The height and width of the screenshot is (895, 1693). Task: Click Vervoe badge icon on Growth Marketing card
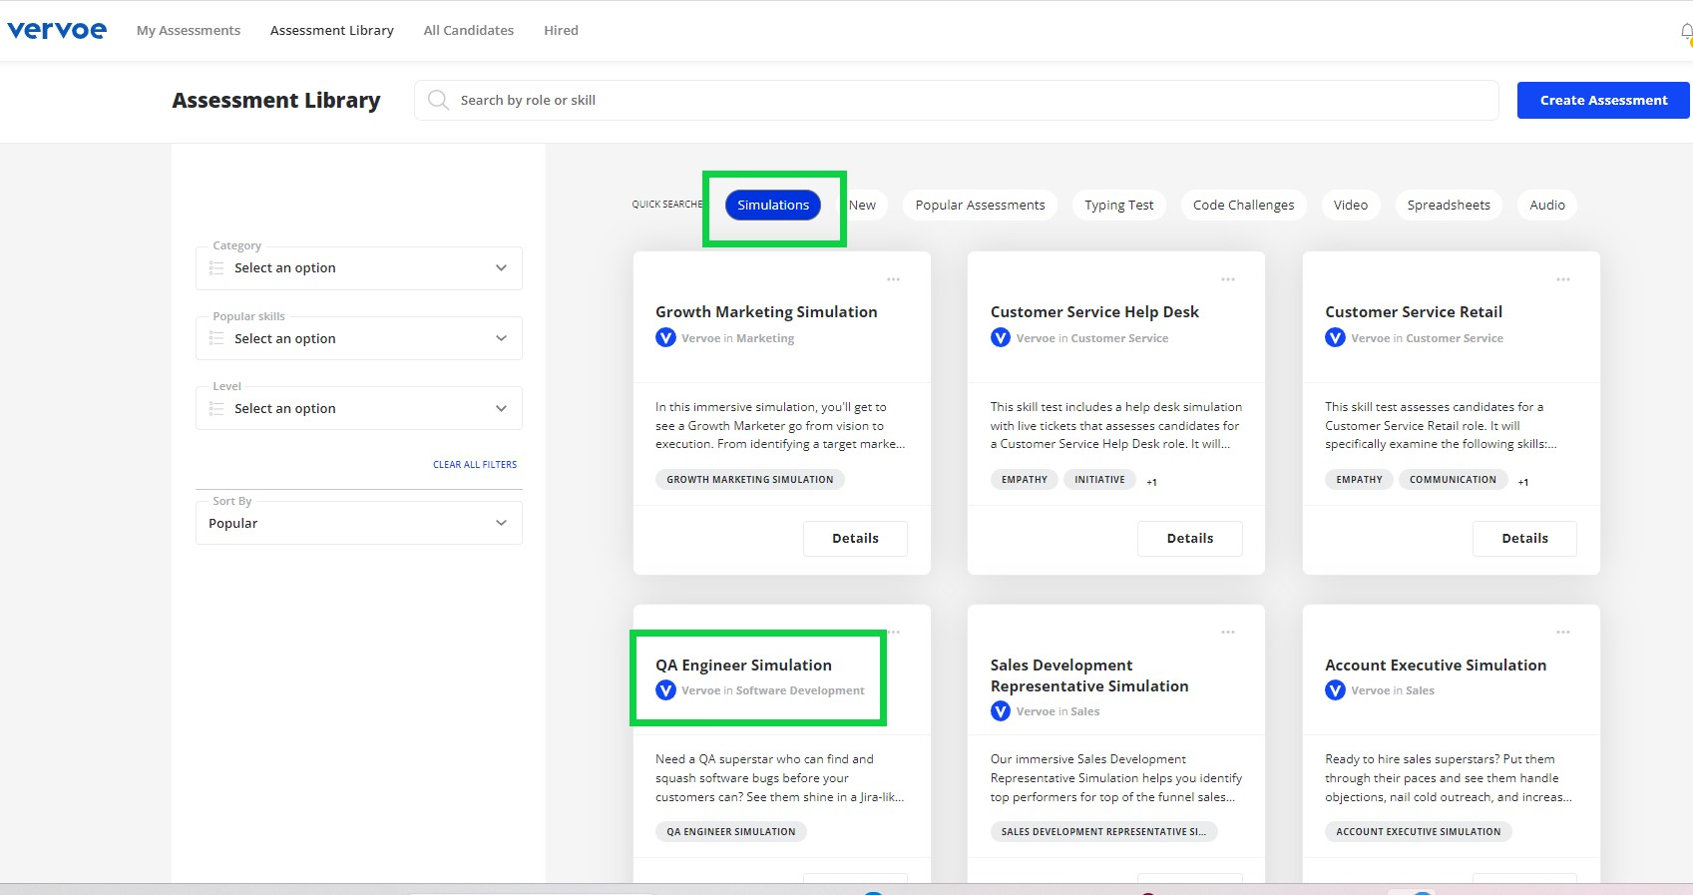(x=665, y=338)
